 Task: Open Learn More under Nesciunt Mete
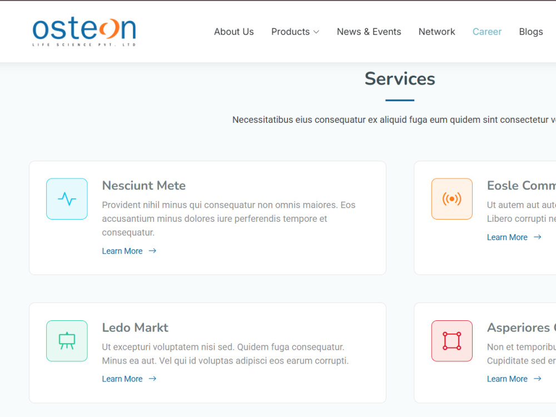(x=122, y=251)
